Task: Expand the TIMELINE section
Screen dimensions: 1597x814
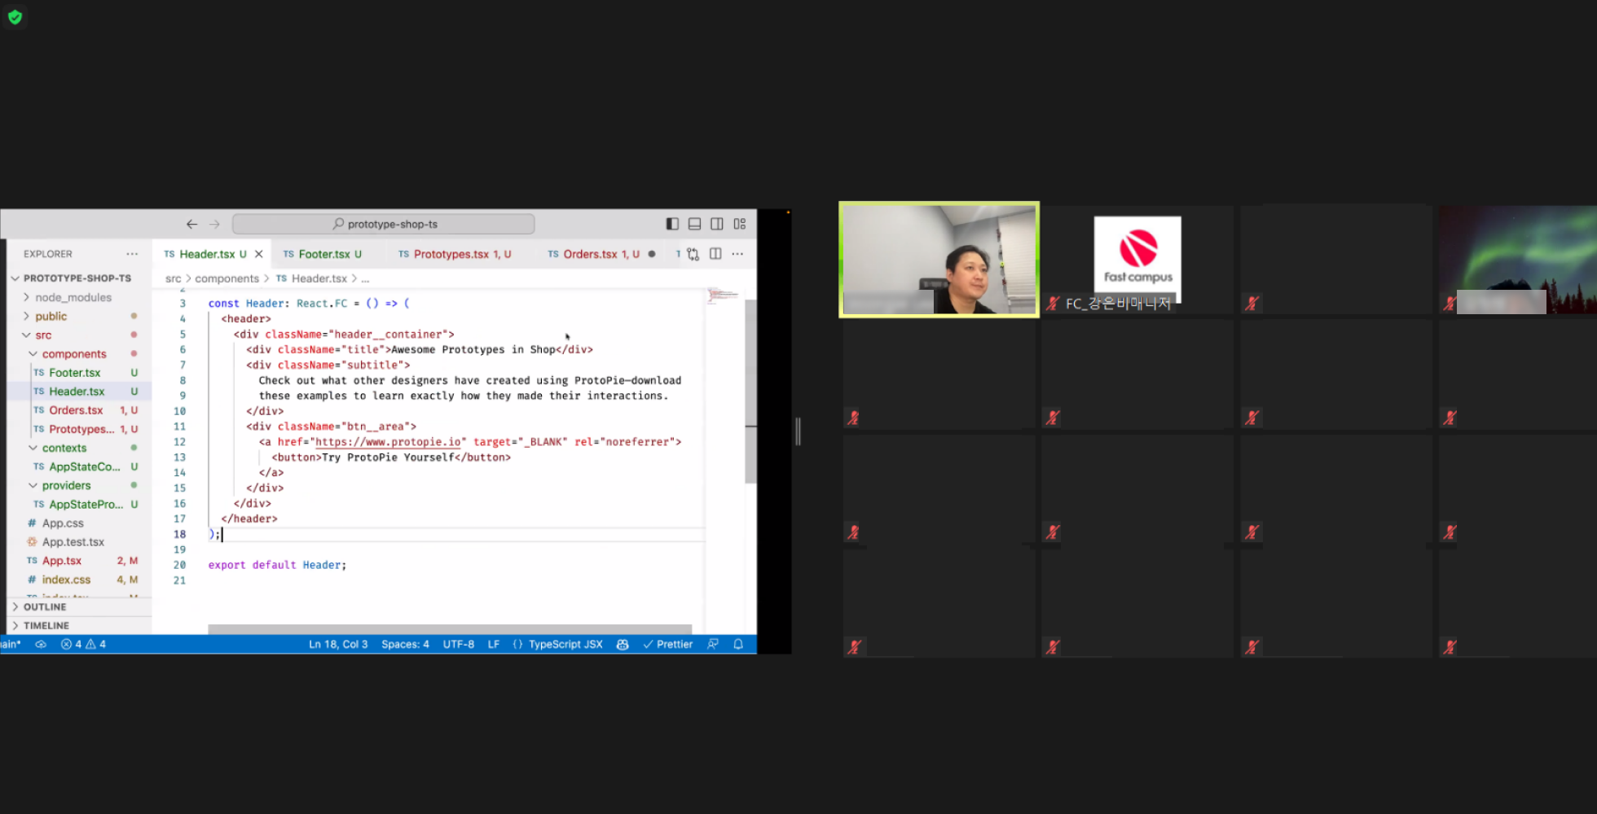Action: coord(46,625)
